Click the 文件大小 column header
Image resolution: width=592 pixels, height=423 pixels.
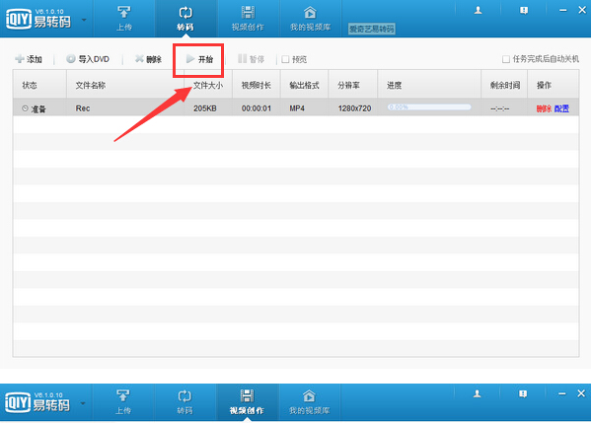208,85
